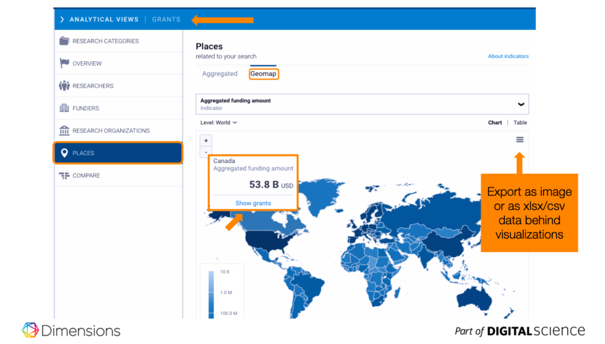Click the Funders building icon

click(64, 109)
